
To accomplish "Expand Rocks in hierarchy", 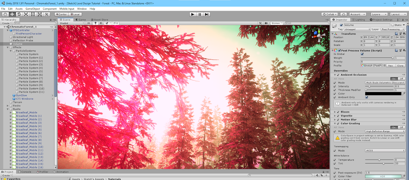I will pos(8,106).
